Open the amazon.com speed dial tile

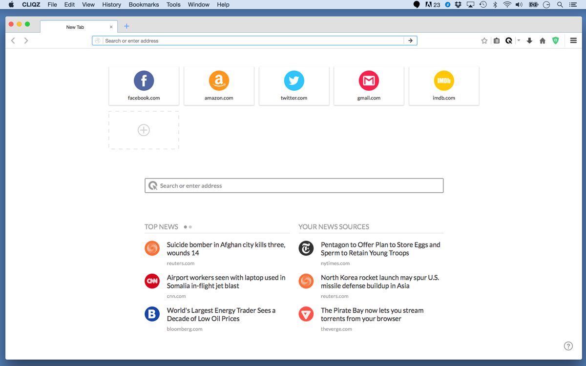tap(219, 86)
